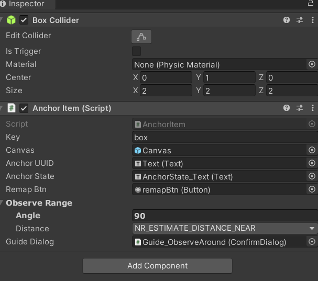Open the Distance dropdown NR_ESTIMATE_DISTANCE_NEAR
This screenshot has width=318, height=281.
225,229
